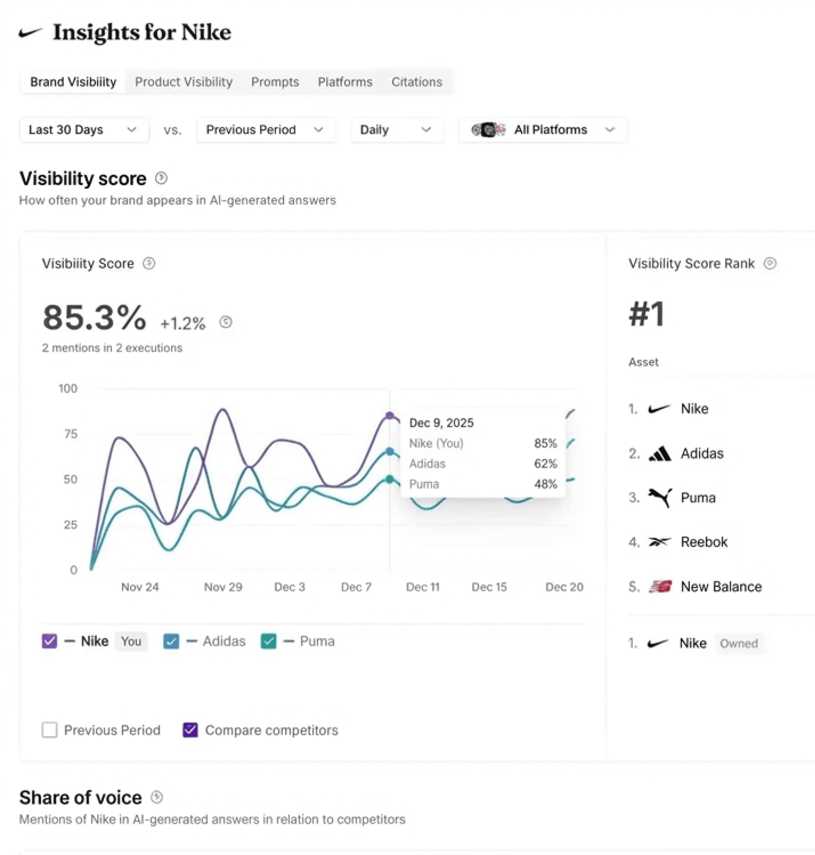The image size is (815, 855).
Task: Uncheck the Nike series checkbox
Action: tap(49, 641)
